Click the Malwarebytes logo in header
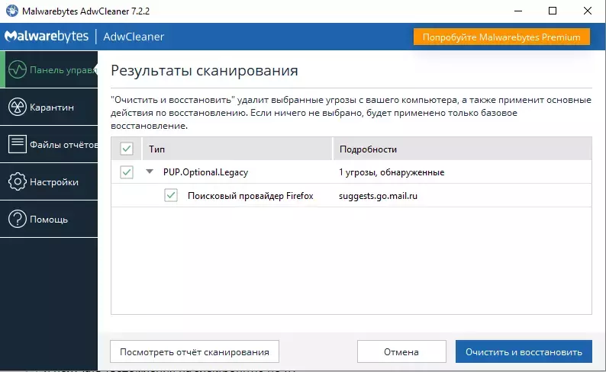Screen dimensions: 606x372 click(47, 37)
